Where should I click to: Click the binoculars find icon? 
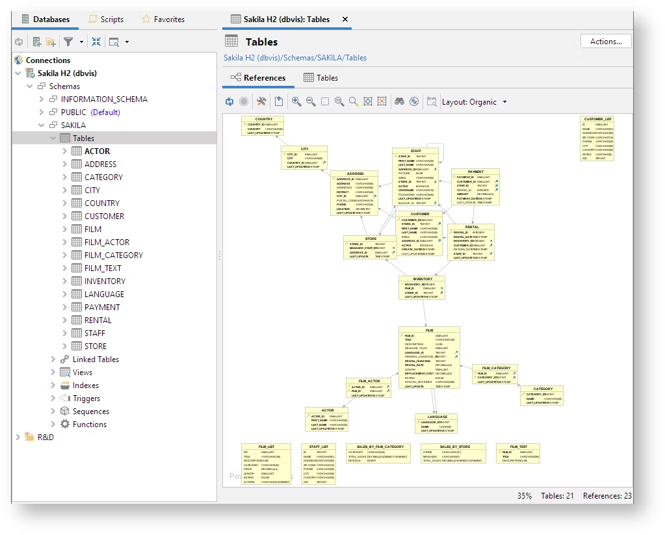399,101
